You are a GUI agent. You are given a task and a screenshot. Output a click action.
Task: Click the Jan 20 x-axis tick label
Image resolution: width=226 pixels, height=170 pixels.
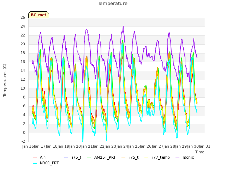[75, 146]
